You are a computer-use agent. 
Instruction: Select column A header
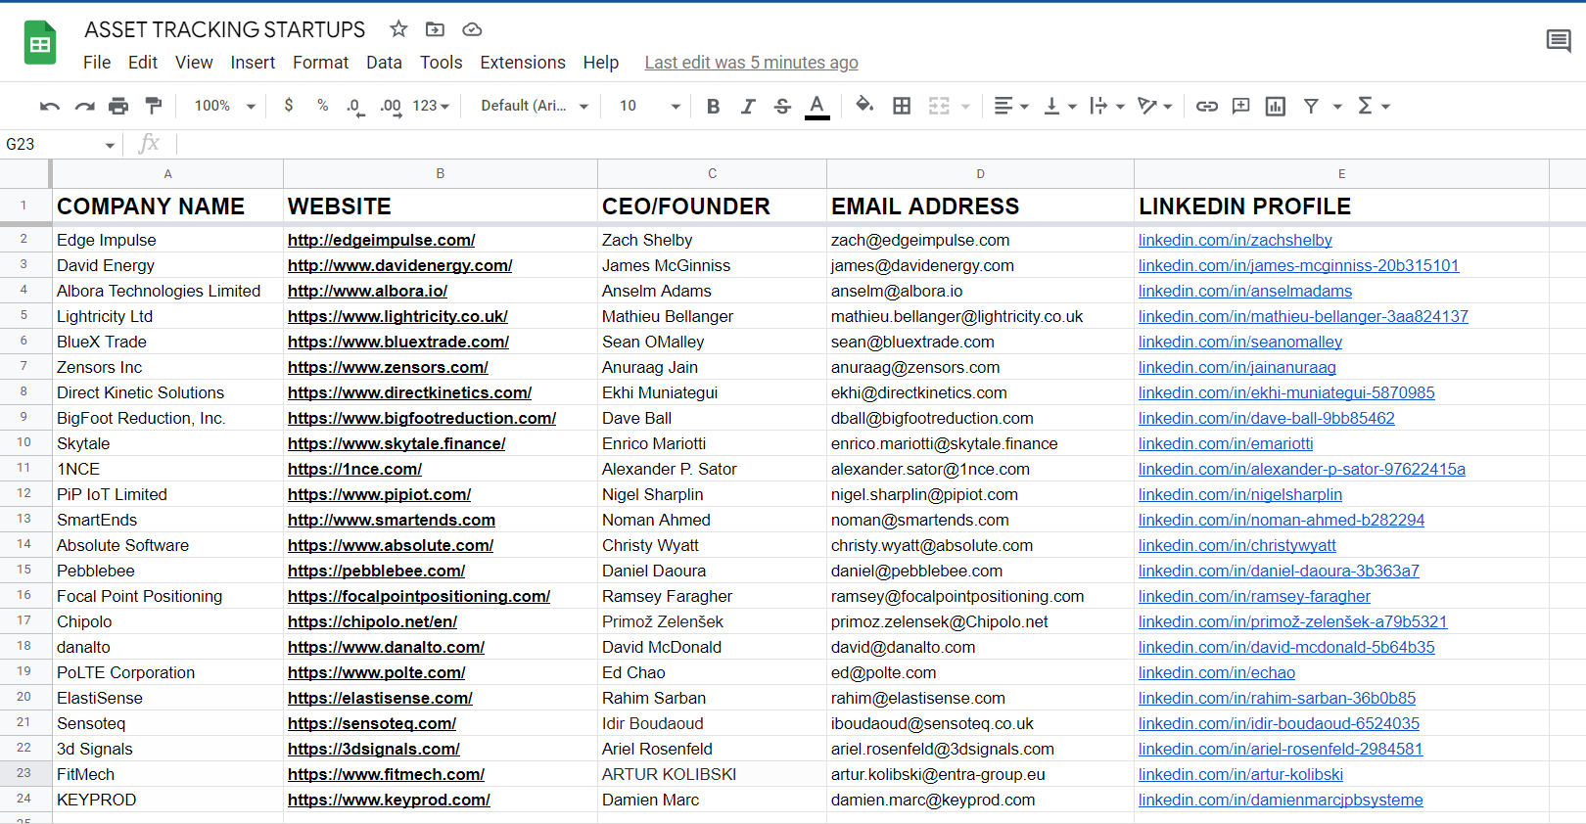(x=167, y=173)
